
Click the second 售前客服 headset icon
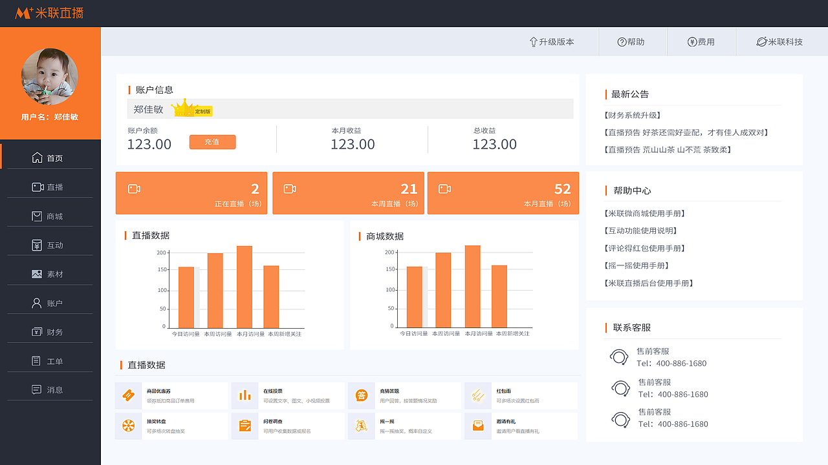pyautogui.click(x=620, y=387)
